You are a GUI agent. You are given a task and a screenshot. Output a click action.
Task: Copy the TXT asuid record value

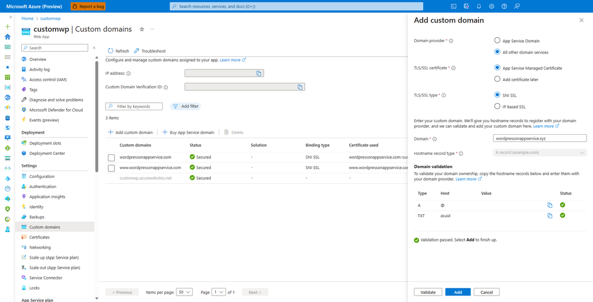550,216
